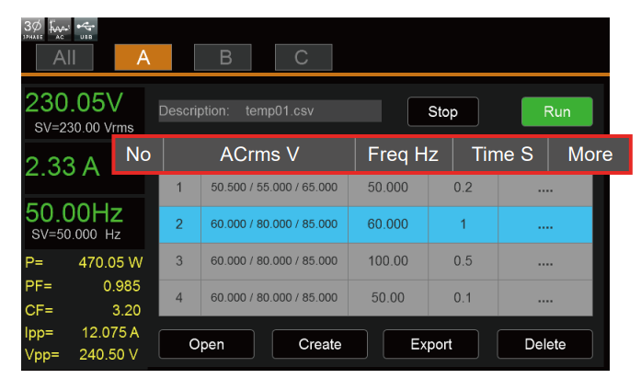Expand more options for step 1
641x390 pixels.
pos(544,187)
